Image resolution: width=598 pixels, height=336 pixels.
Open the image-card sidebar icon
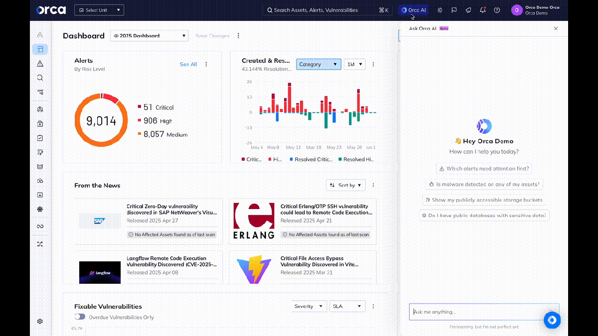tap(40, 195)
